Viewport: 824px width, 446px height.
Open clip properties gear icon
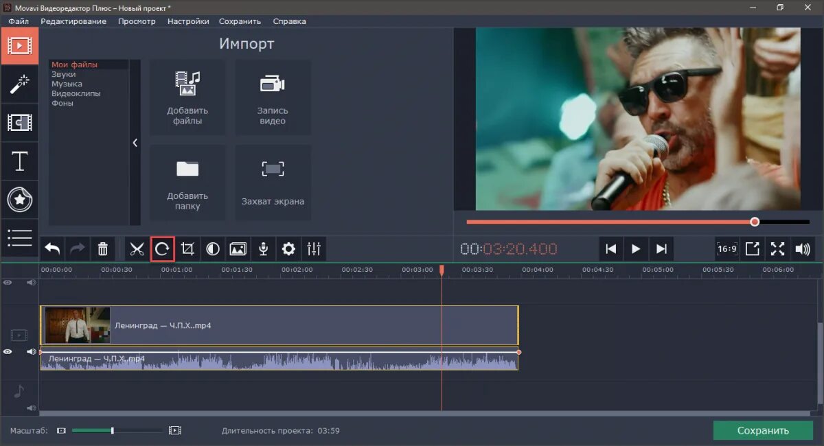pos(288,248)
